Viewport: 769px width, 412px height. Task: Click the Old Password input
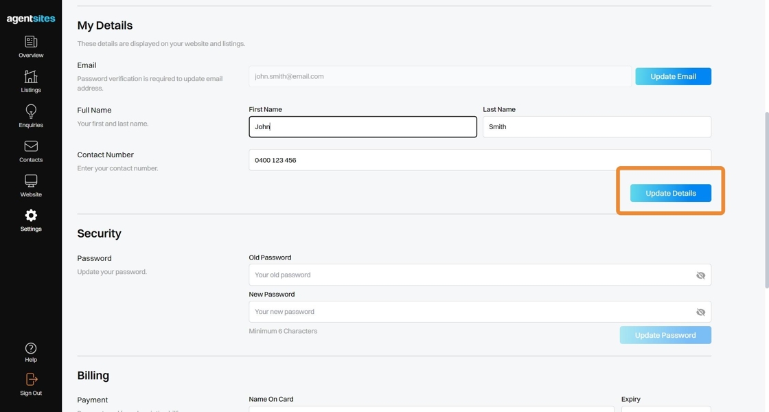(x=470, y=275)
